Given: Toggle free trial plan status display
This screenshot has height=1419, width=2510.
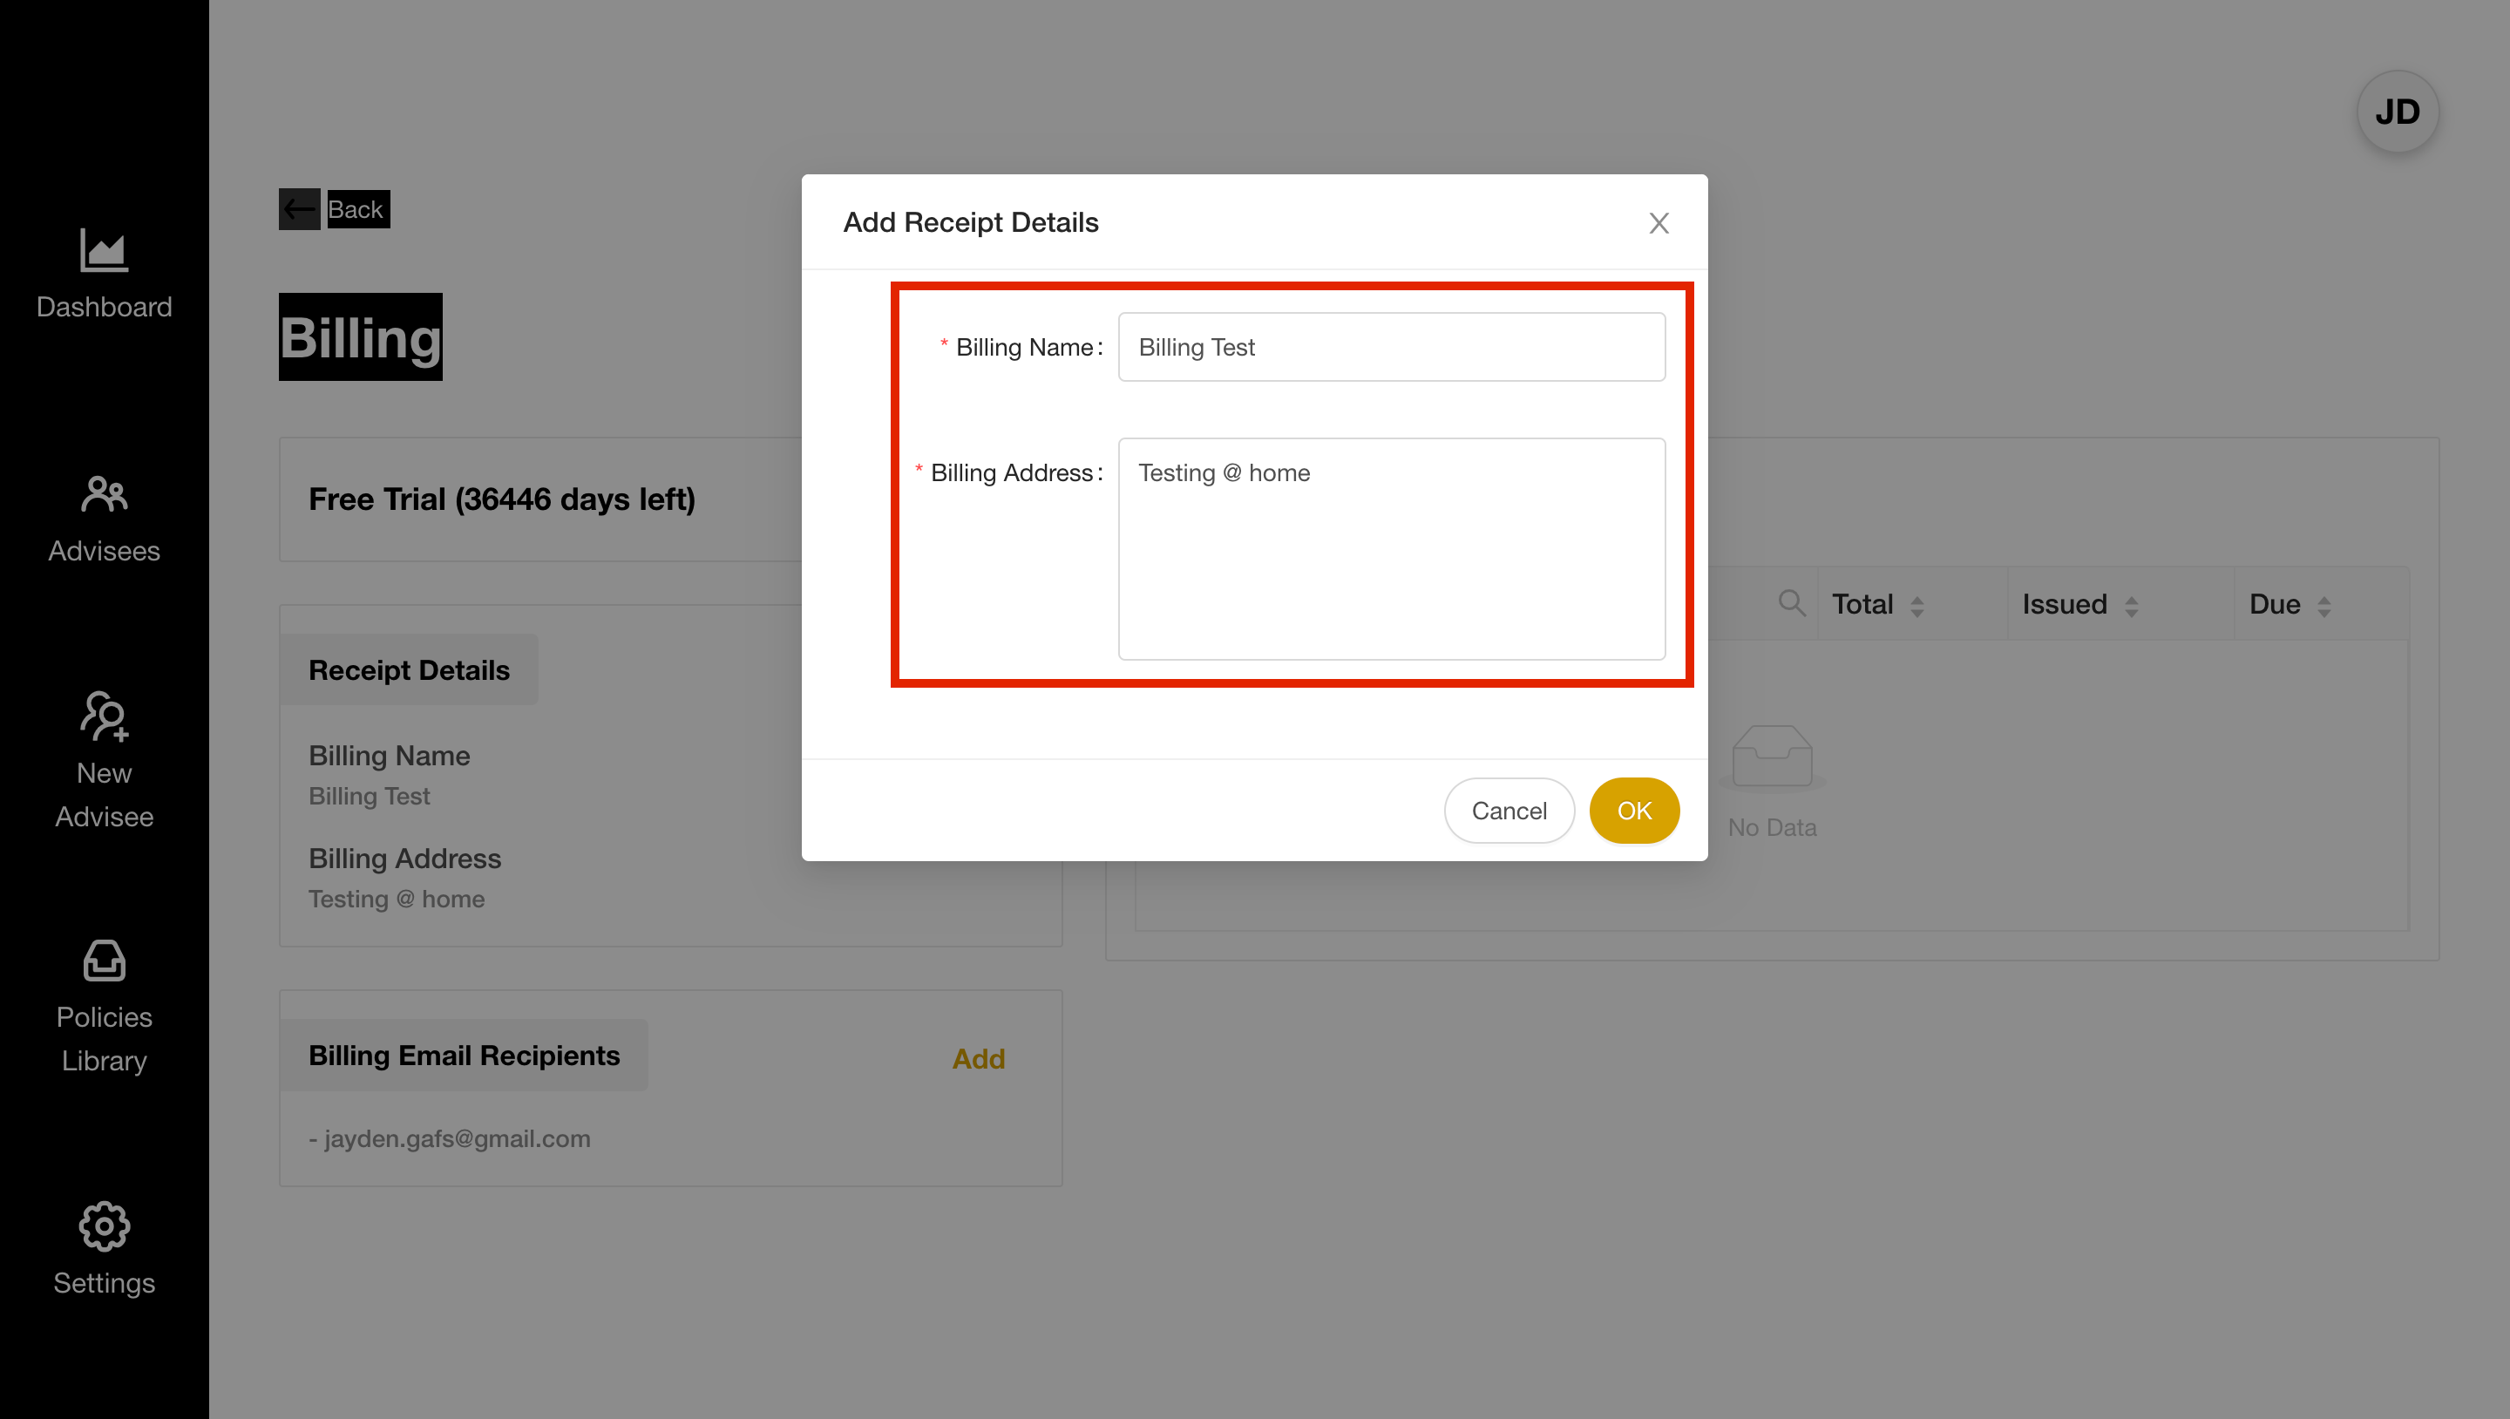Looking at the screenshot, I should point(502,499).
